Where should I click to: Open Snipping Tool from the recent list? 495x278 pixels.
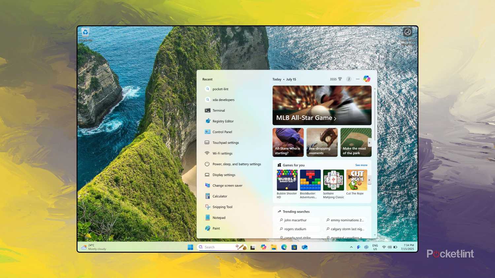coord(222,207)
